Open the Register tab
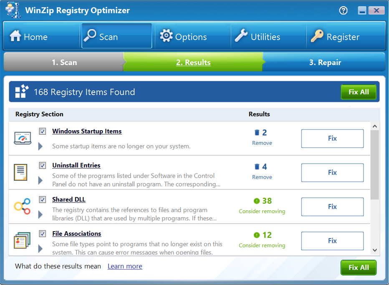 pos(346,36)
